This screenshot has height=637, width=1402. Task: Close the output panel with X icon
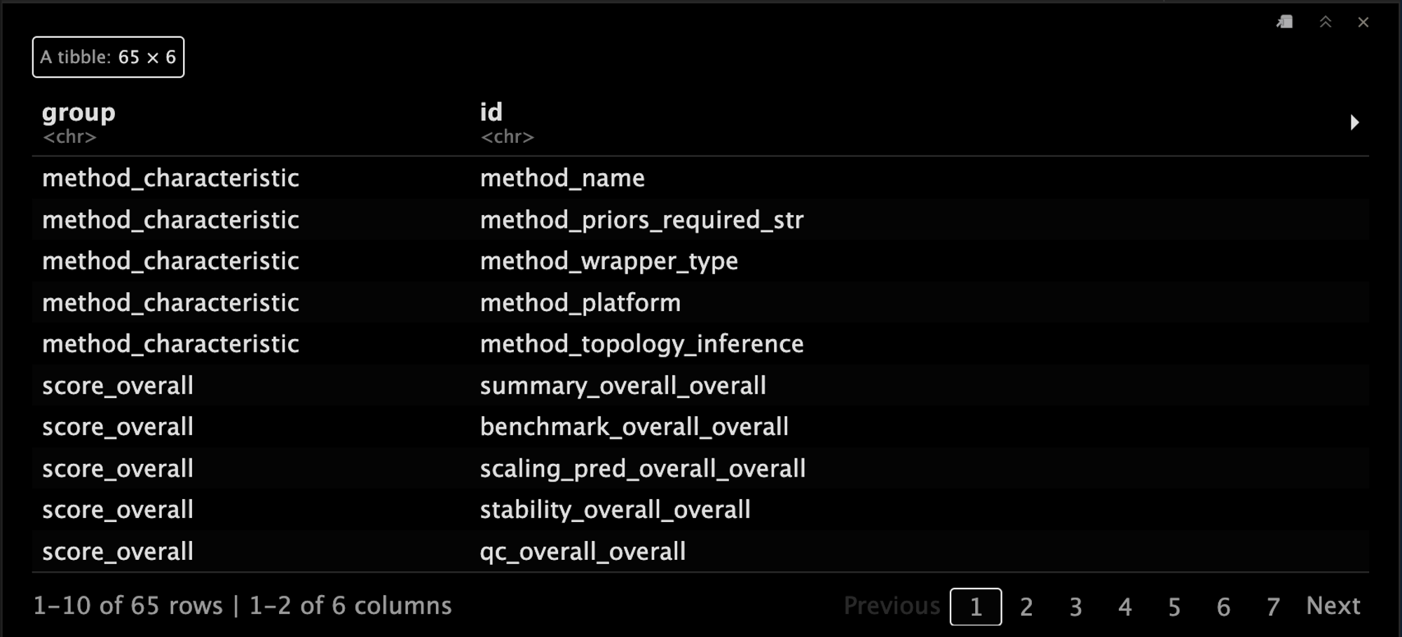tap(1363, 22)
